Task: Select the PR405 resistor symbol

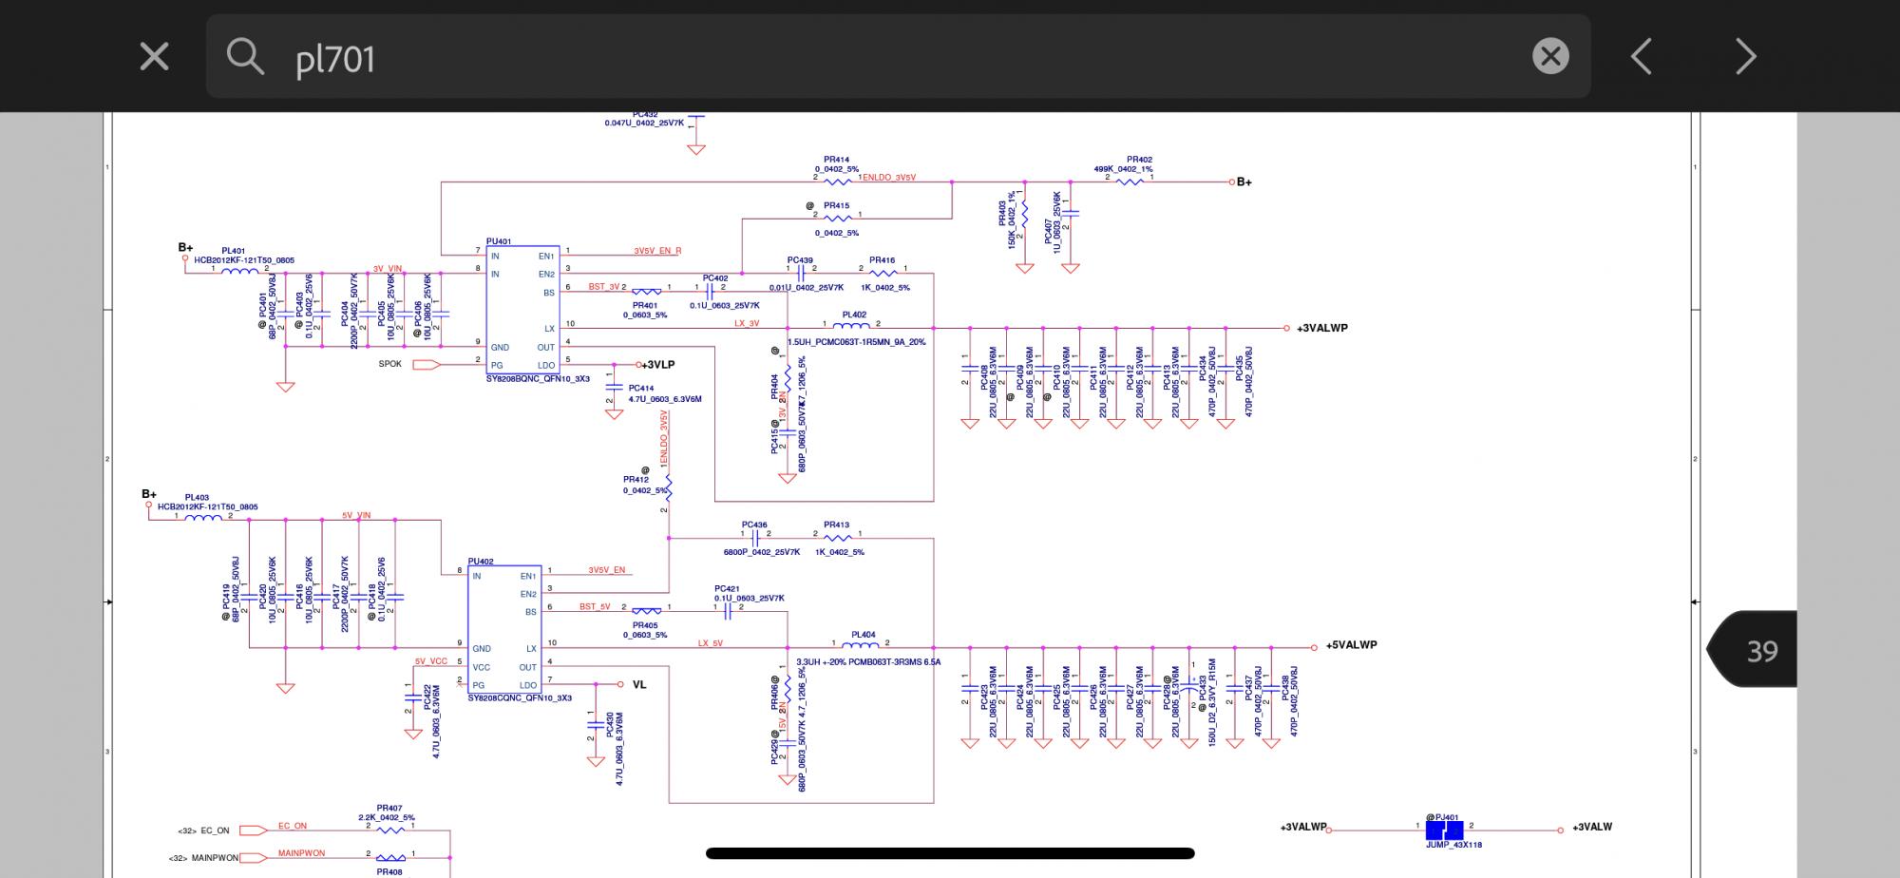Action: [x=646, y=611]
